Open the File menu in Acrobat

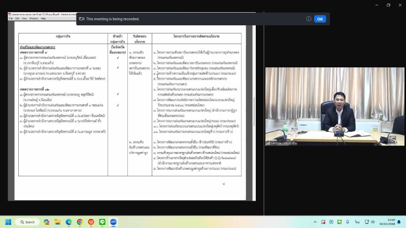point(11,18)
